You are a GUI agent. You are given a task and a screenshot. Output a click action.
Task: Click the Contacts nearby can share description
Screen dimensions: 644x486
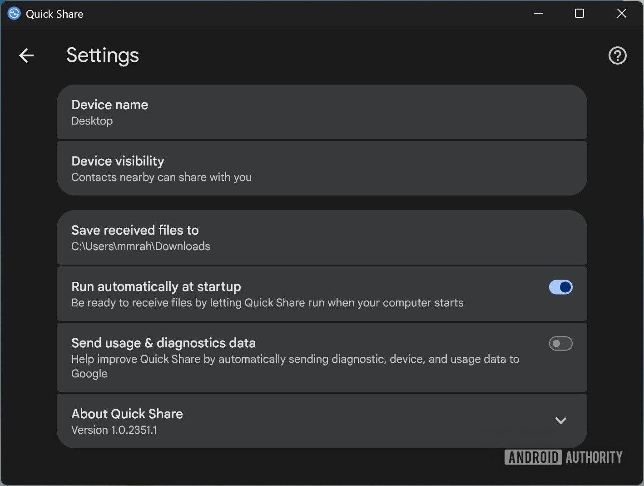[161, 177]
